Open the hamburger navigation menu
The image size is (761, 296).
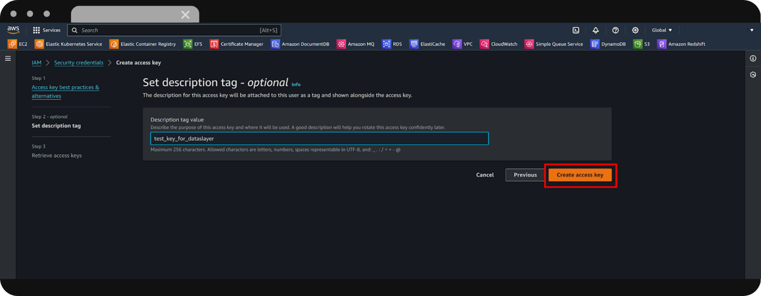tap(8, 59)
